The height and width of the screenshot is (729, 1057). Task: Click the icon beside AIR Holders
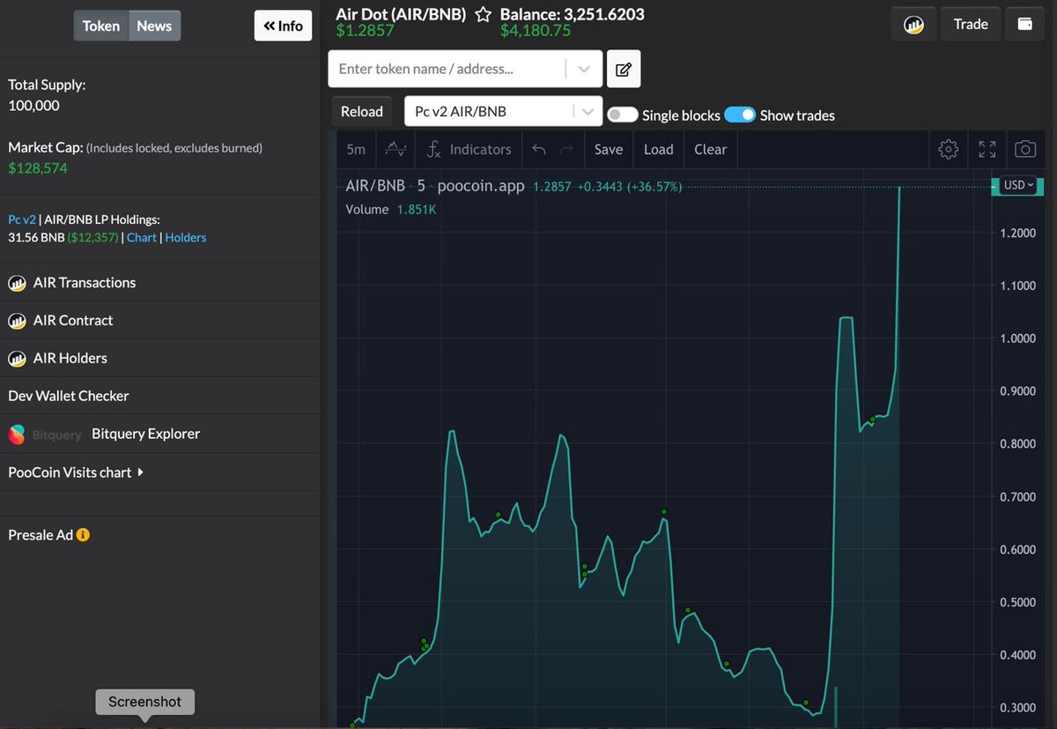pos(17,359)
